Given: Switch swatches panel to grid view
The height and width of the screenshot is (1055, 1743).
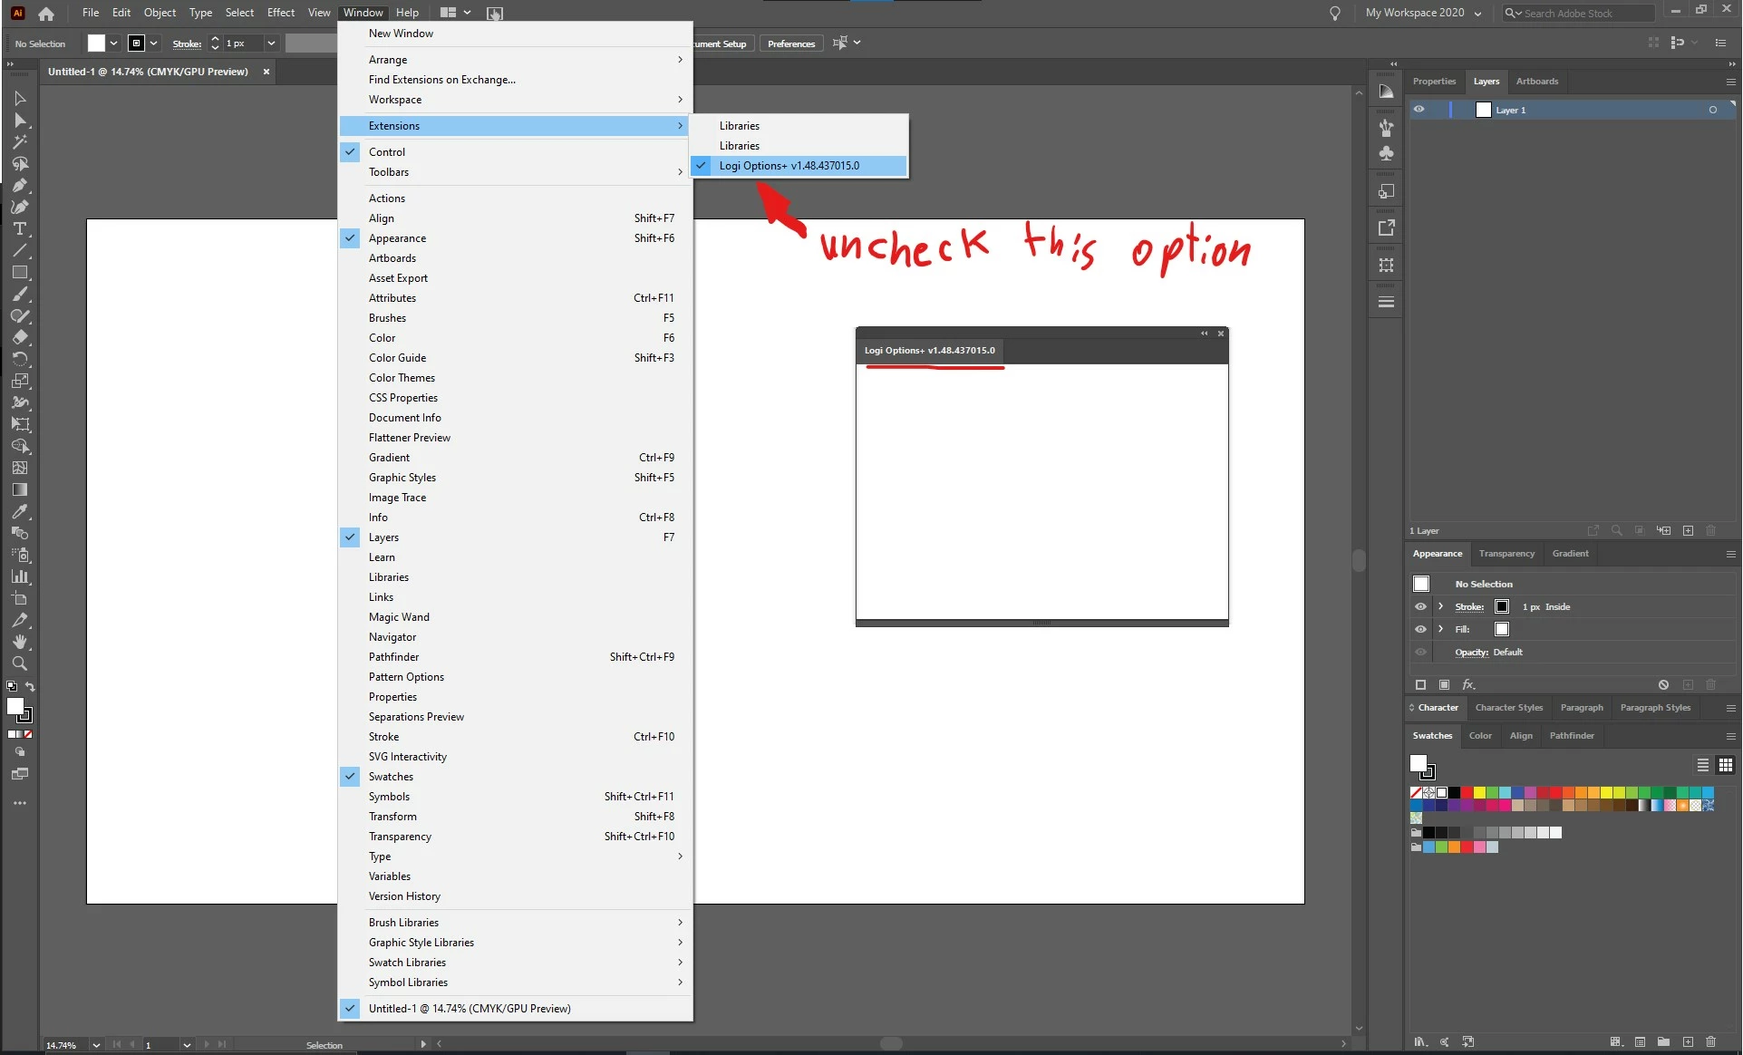Looking at the screenshot, I should [1725, 765].
